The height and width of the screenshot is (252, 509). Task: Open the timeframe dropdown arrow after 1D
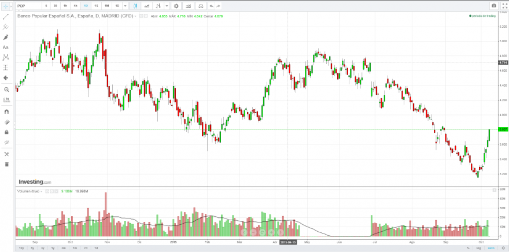(126, 6)
